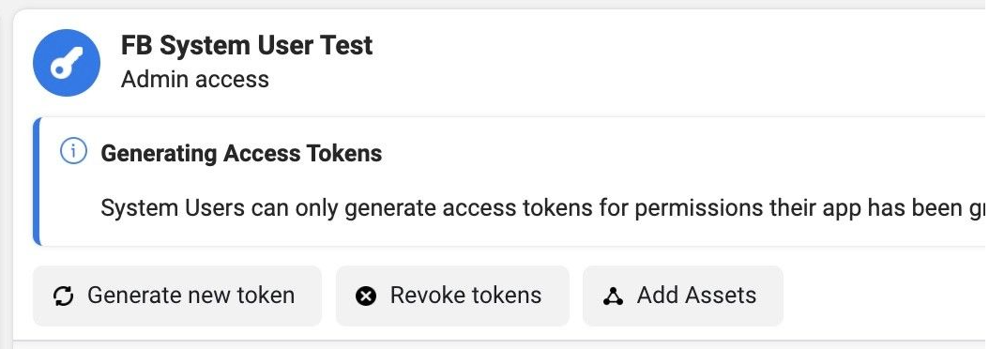Click the blue accent bar of info banner
Image resolution: width=989 pixels, height=349 pixels.
coord(37,181)
